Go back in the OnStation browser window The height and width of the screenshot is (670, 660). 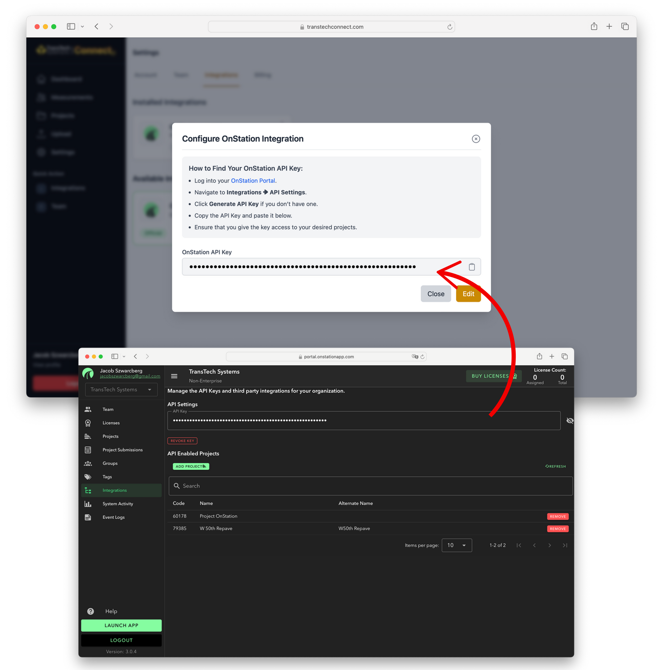pos(135,356)
